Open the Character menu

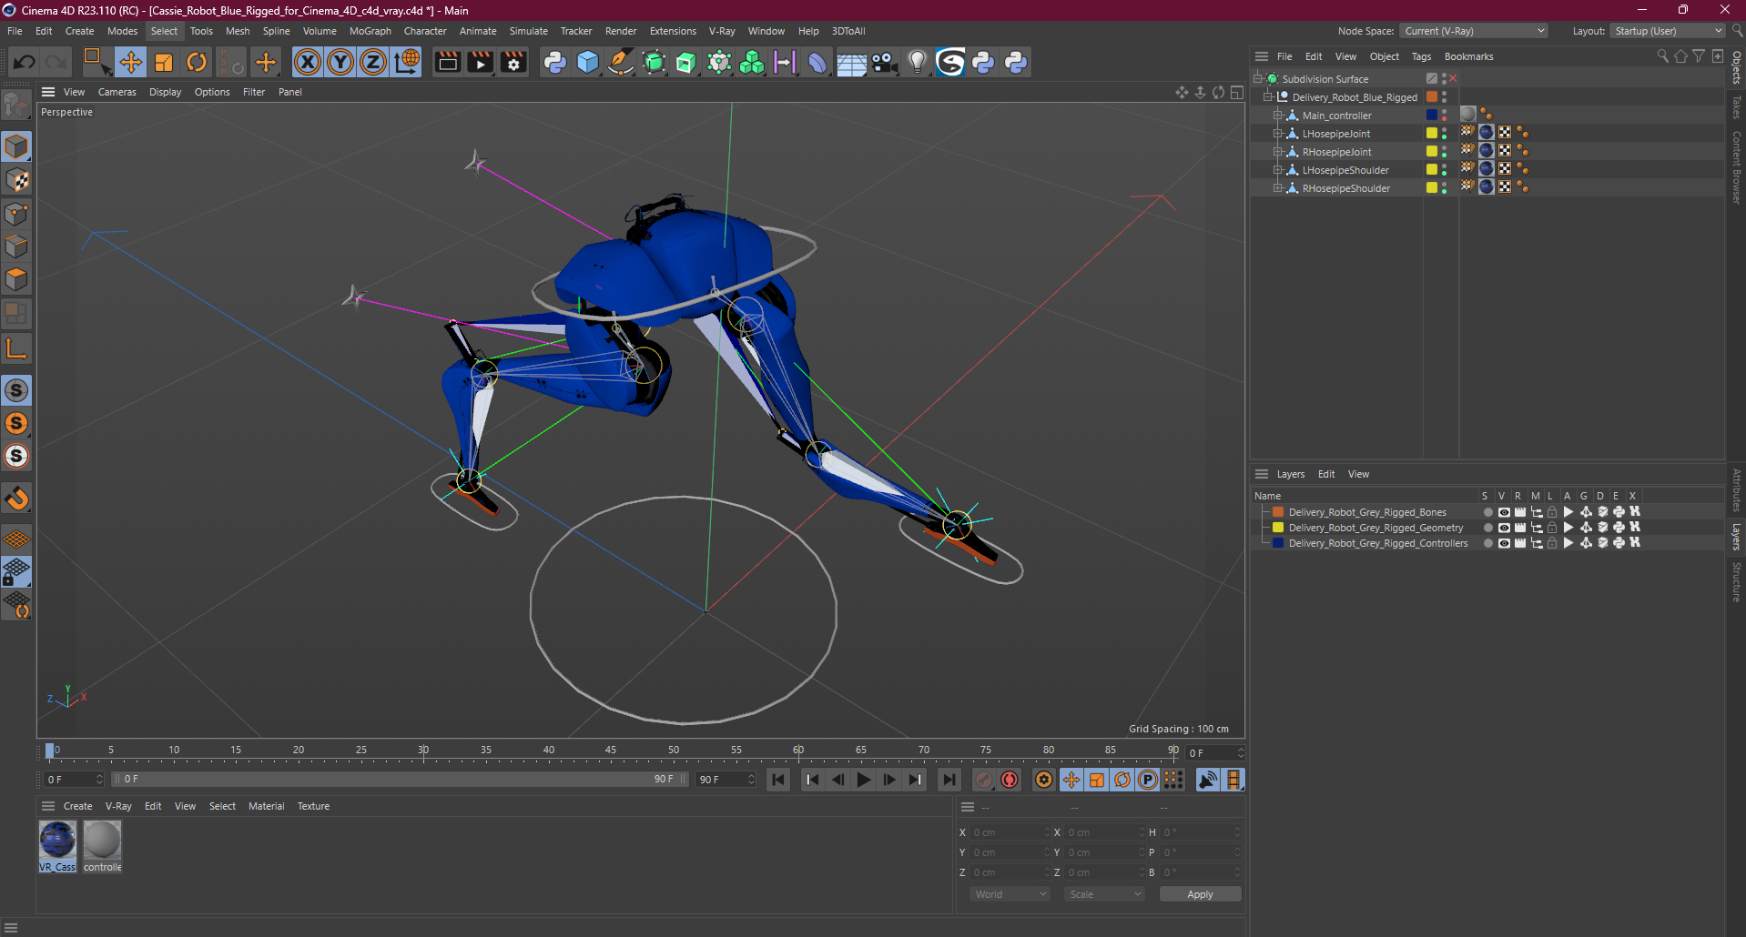pos(425,31)
